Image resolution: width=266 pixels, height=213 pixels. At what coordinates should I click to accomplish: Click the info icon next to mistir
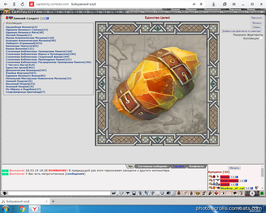[237, 185]
